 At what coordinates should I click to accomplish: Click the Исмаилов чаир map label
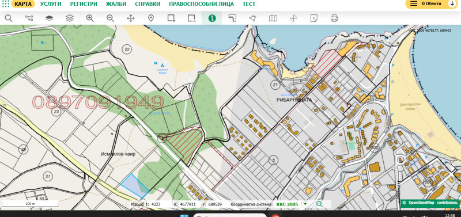(x=118, y=154)
